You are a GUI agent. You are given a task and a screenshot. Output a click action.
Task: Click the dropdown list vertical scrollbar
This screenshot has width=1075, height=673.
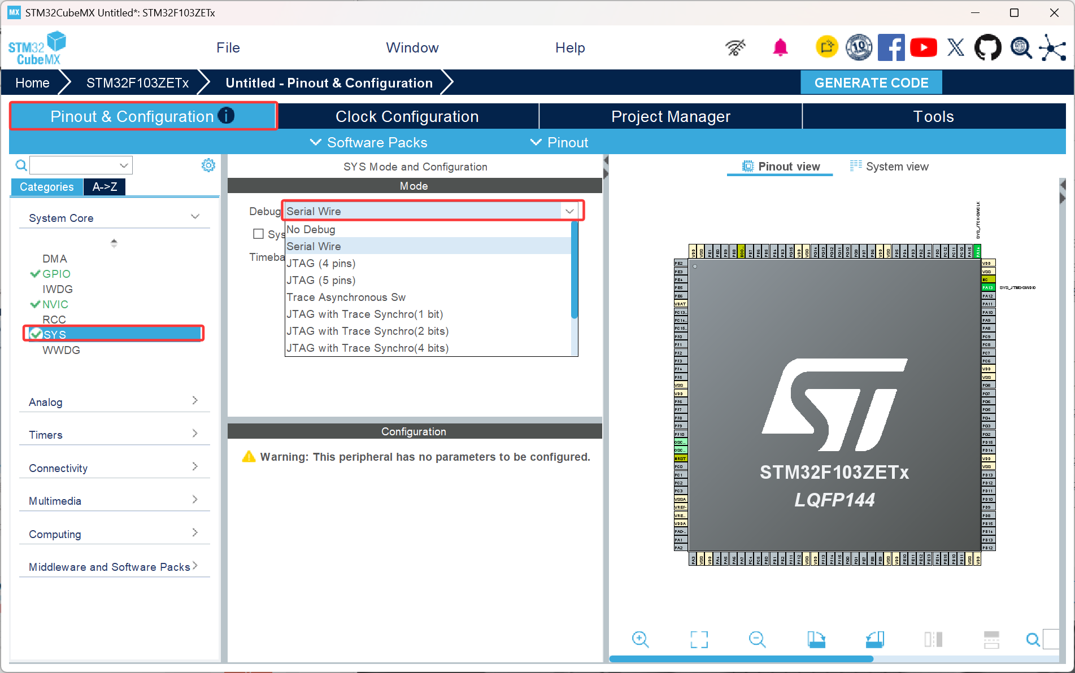575,270
